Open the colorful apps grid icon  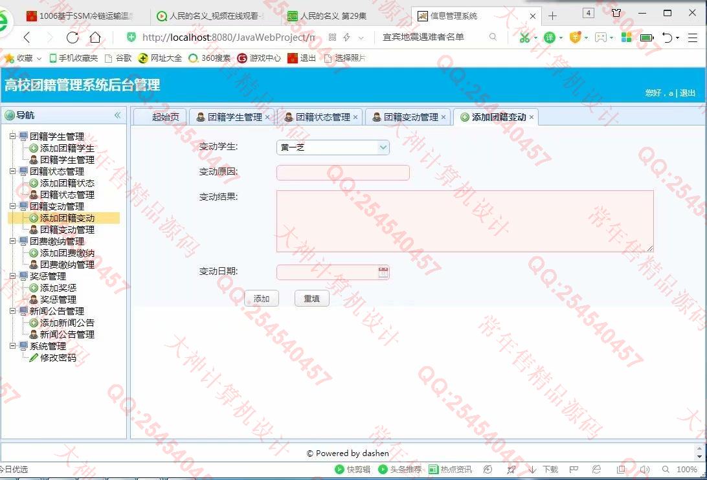pos(626,38)
